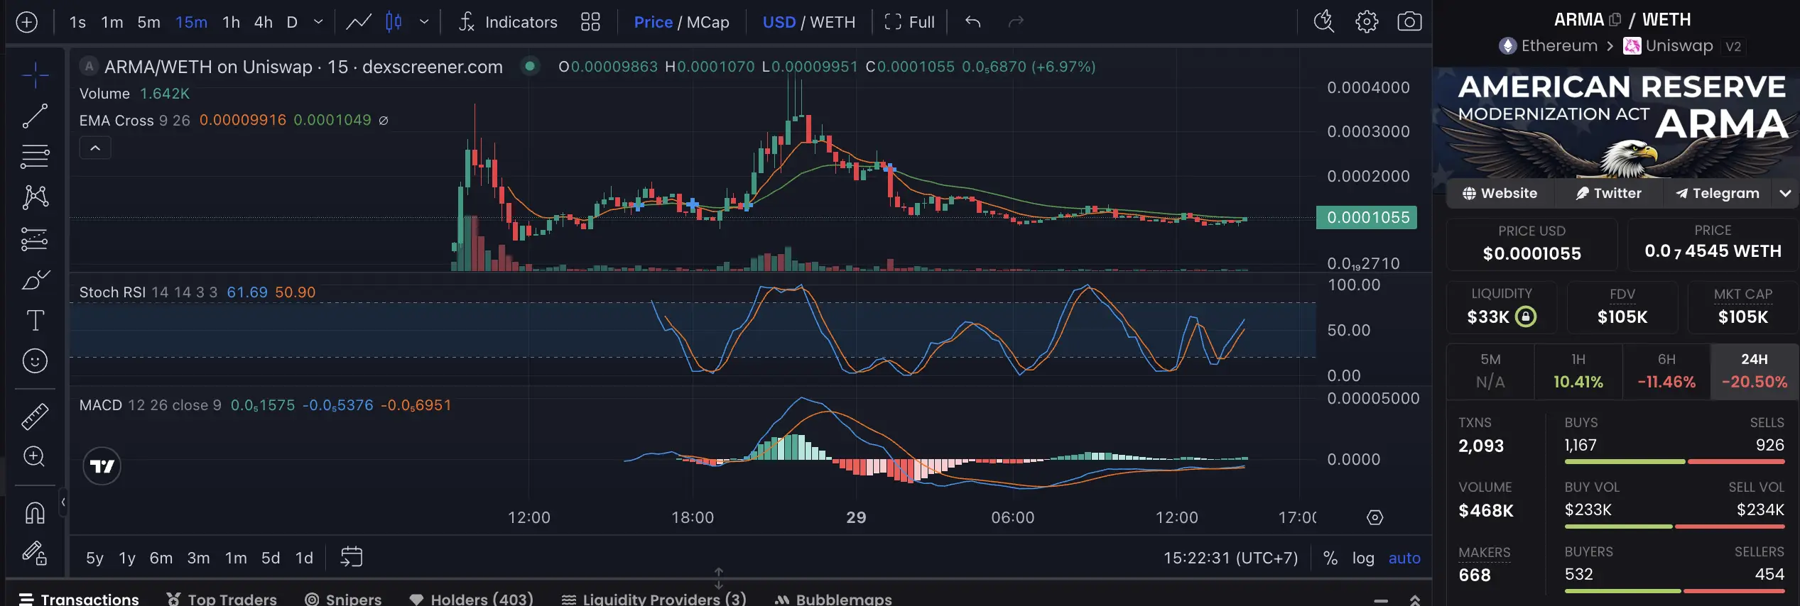This screenshot has height=606, width=1800.
Task: Copy the ARMA token address
Action: pos(1615,20)
